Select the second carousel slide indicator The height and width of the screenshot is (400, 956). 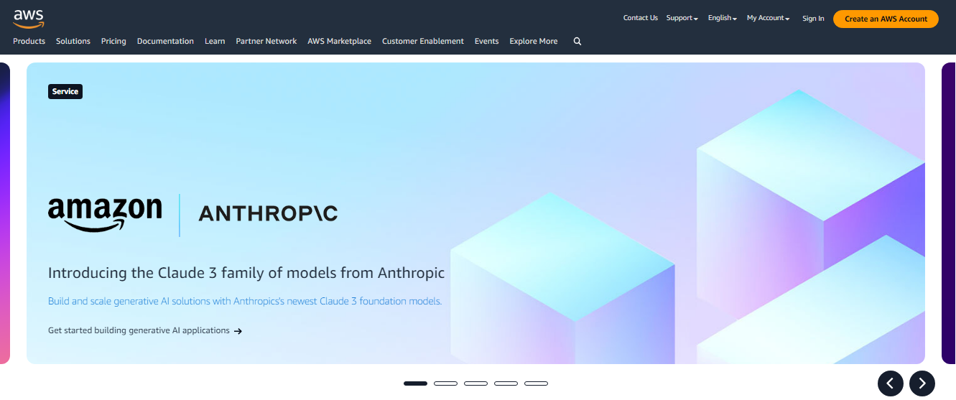coord(445,383)
